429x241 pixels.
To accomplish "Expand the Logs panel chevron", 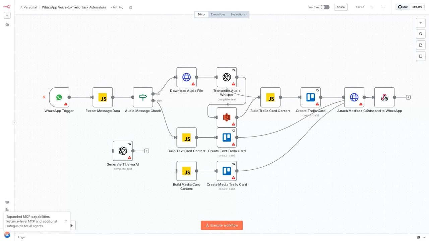I will [424, 237].
